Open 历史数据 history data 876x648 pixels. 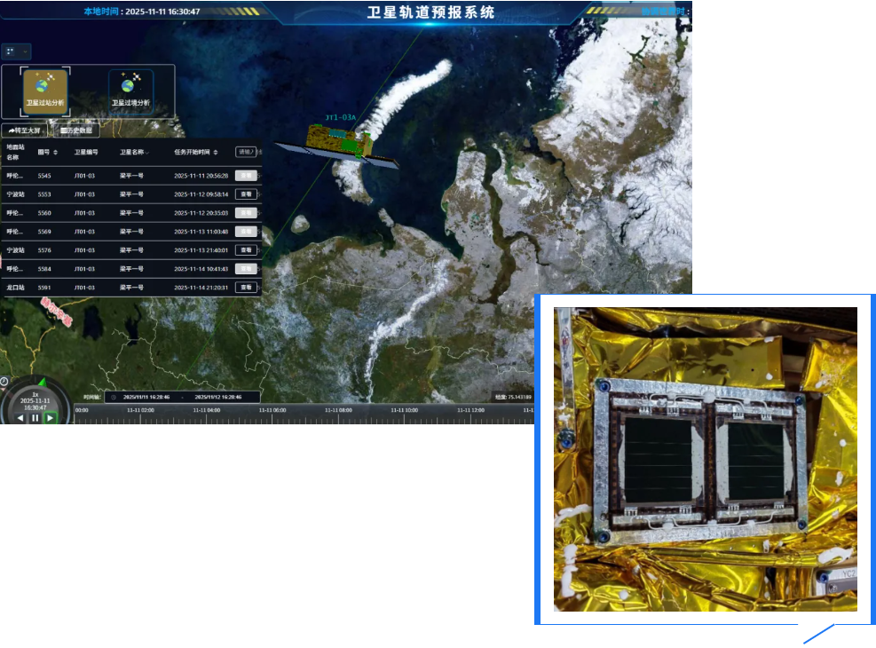[x=76, y=130]
